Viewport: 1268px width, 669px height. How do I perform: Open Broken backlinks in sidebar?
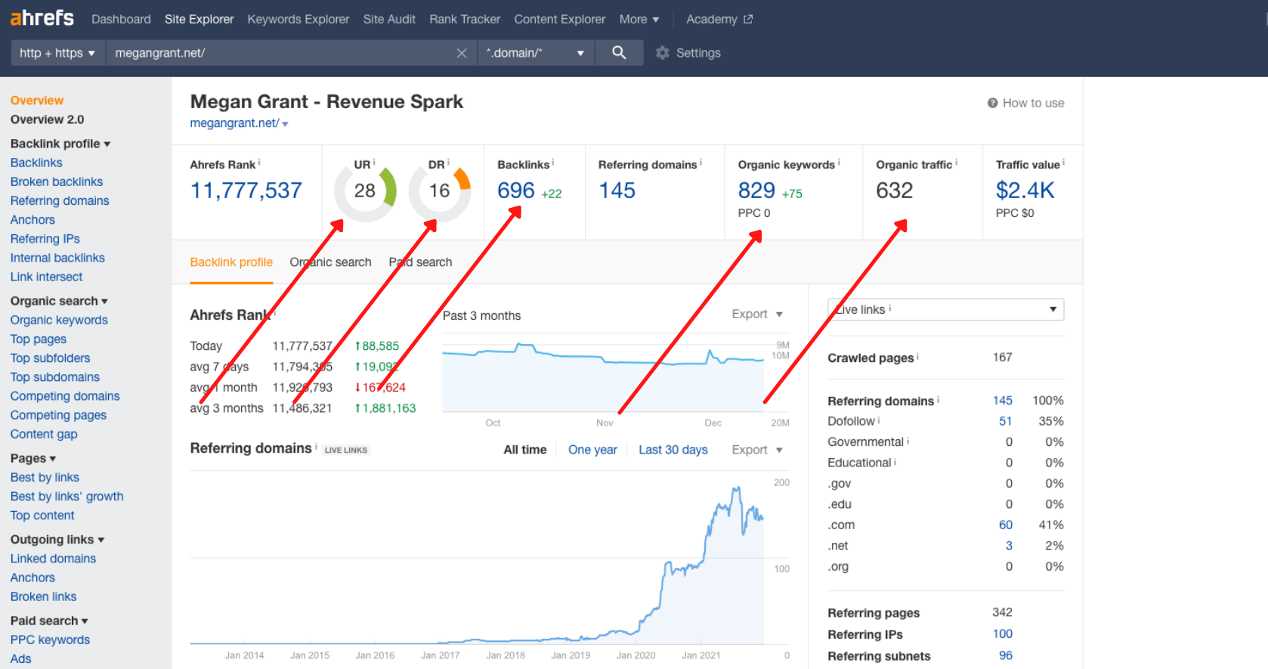click(57, 181)
